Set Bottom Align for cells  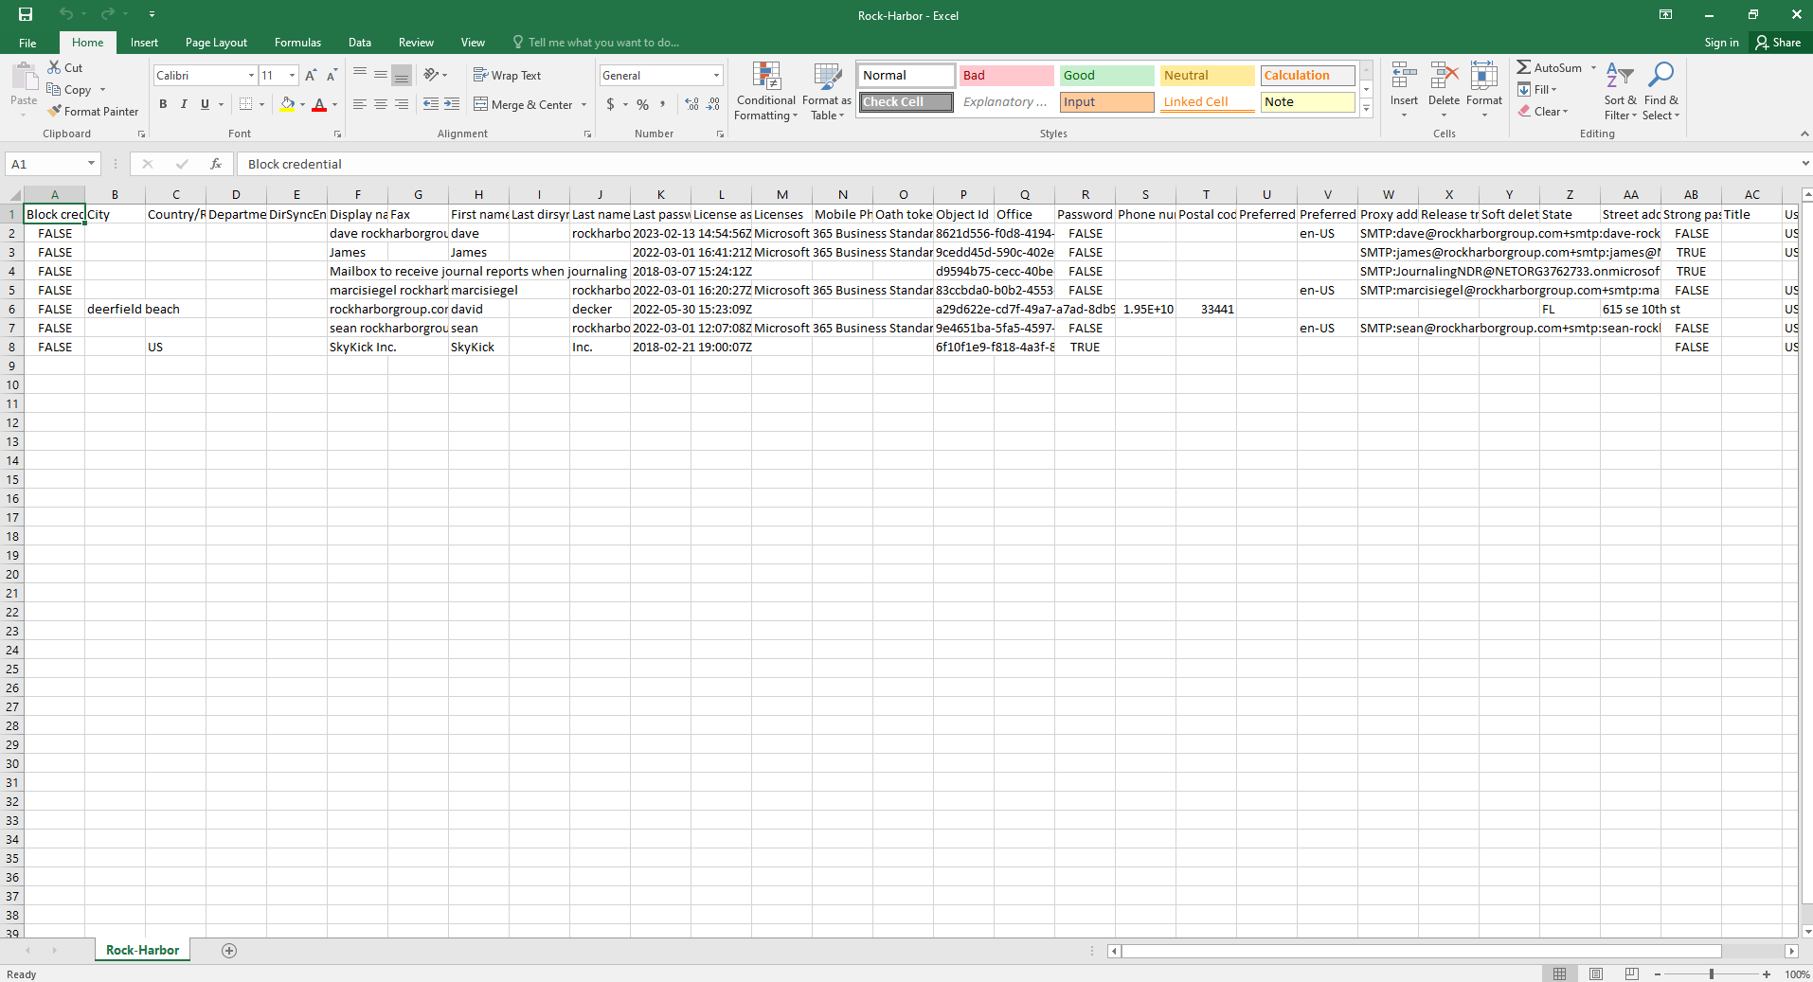point(402,75)
